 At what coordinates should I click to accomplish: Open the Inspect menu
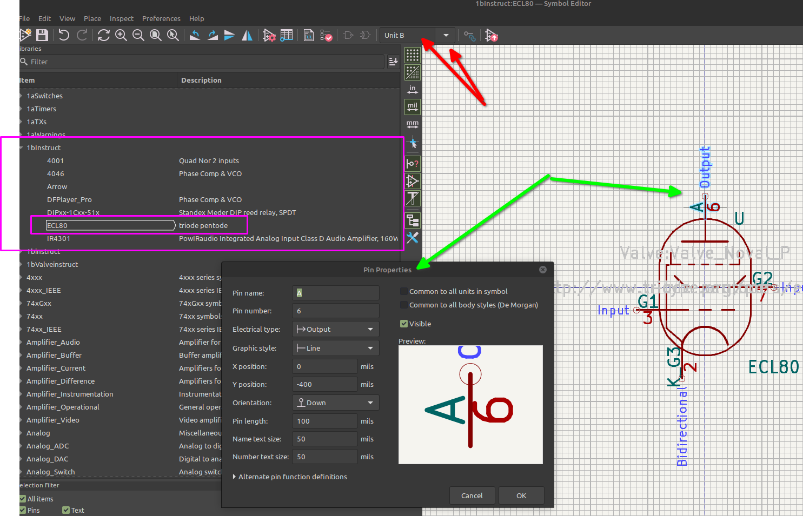121,18
